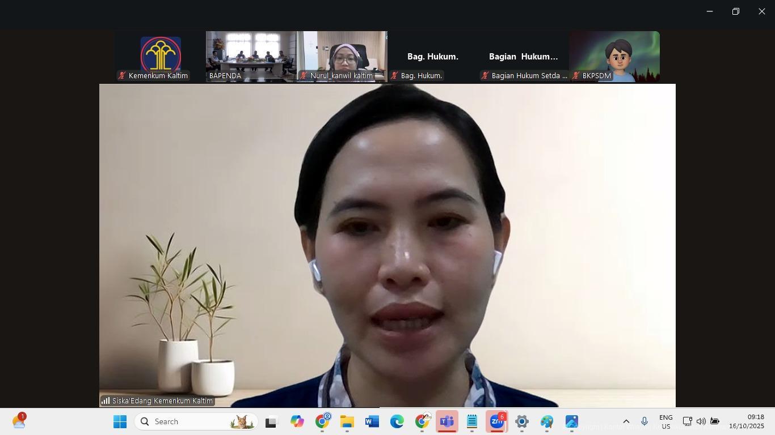The image size is (775, 435).
Task: Open Microsoft Edge browser
Action: pyautogui.click(x=397, y=422)
